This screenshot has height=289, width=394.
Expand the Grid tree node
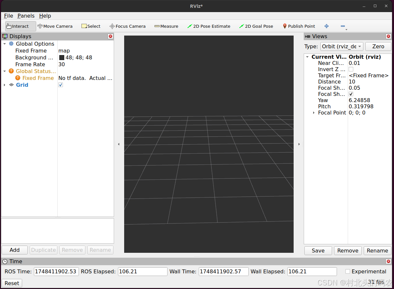(5, 85)
